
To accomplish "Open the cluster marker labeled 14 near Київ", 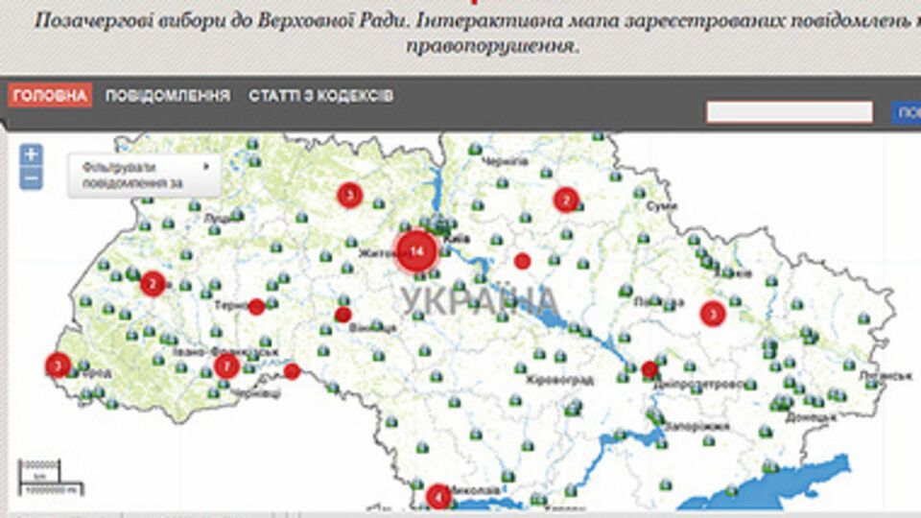I will point(416,251).
